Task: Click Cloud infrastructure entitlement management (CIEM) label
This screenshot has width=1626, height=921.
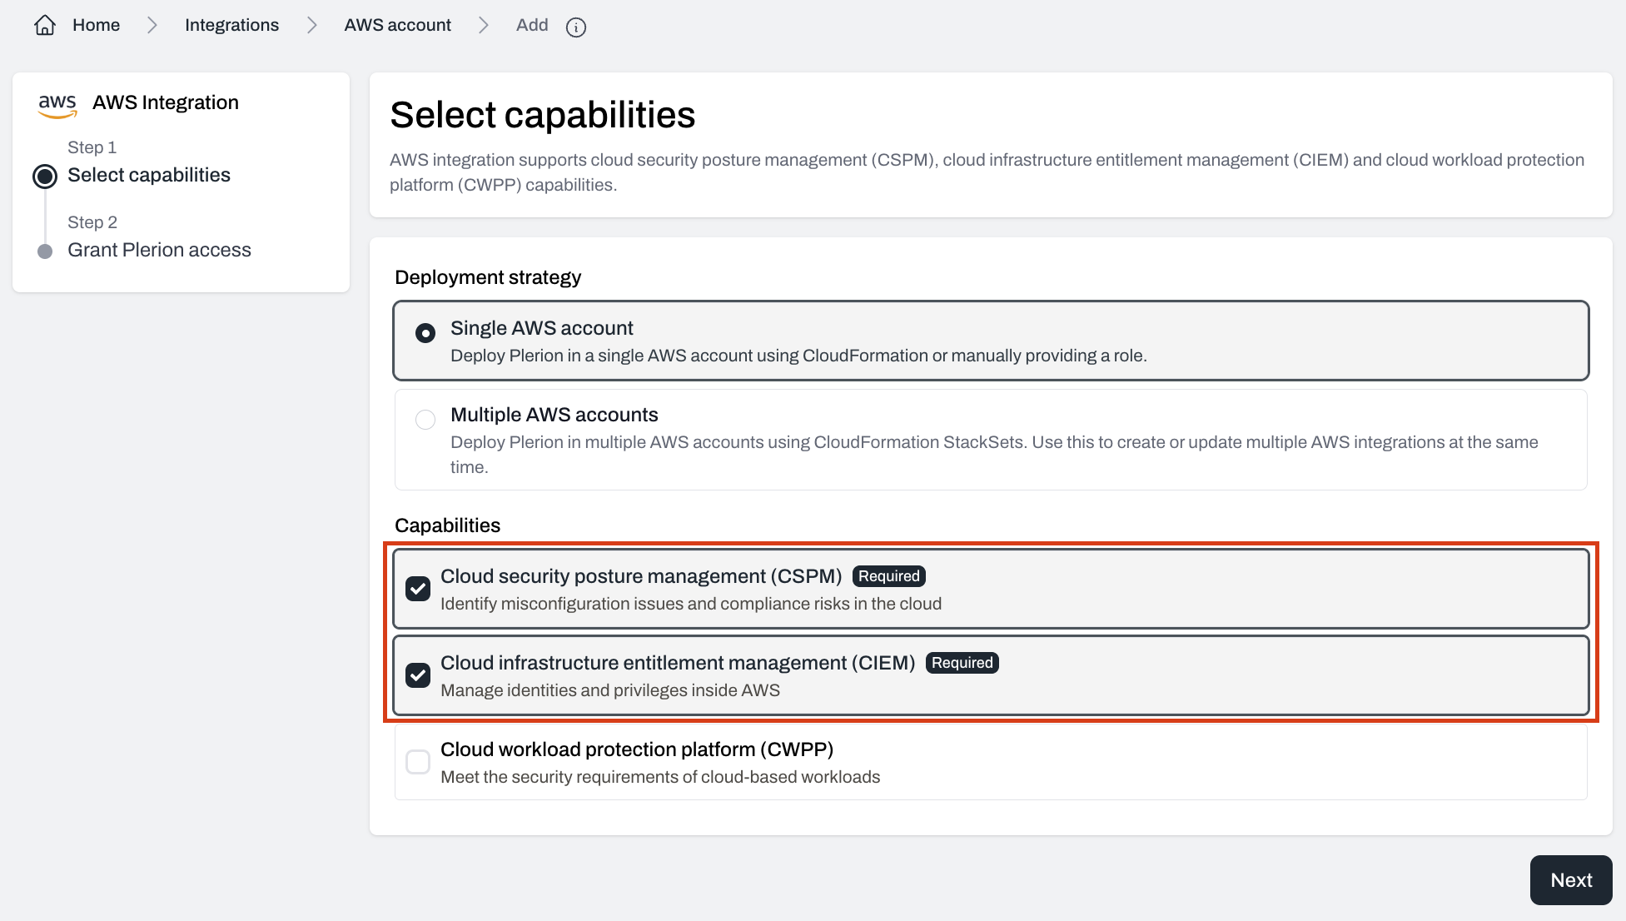Action: click(678, 663)
